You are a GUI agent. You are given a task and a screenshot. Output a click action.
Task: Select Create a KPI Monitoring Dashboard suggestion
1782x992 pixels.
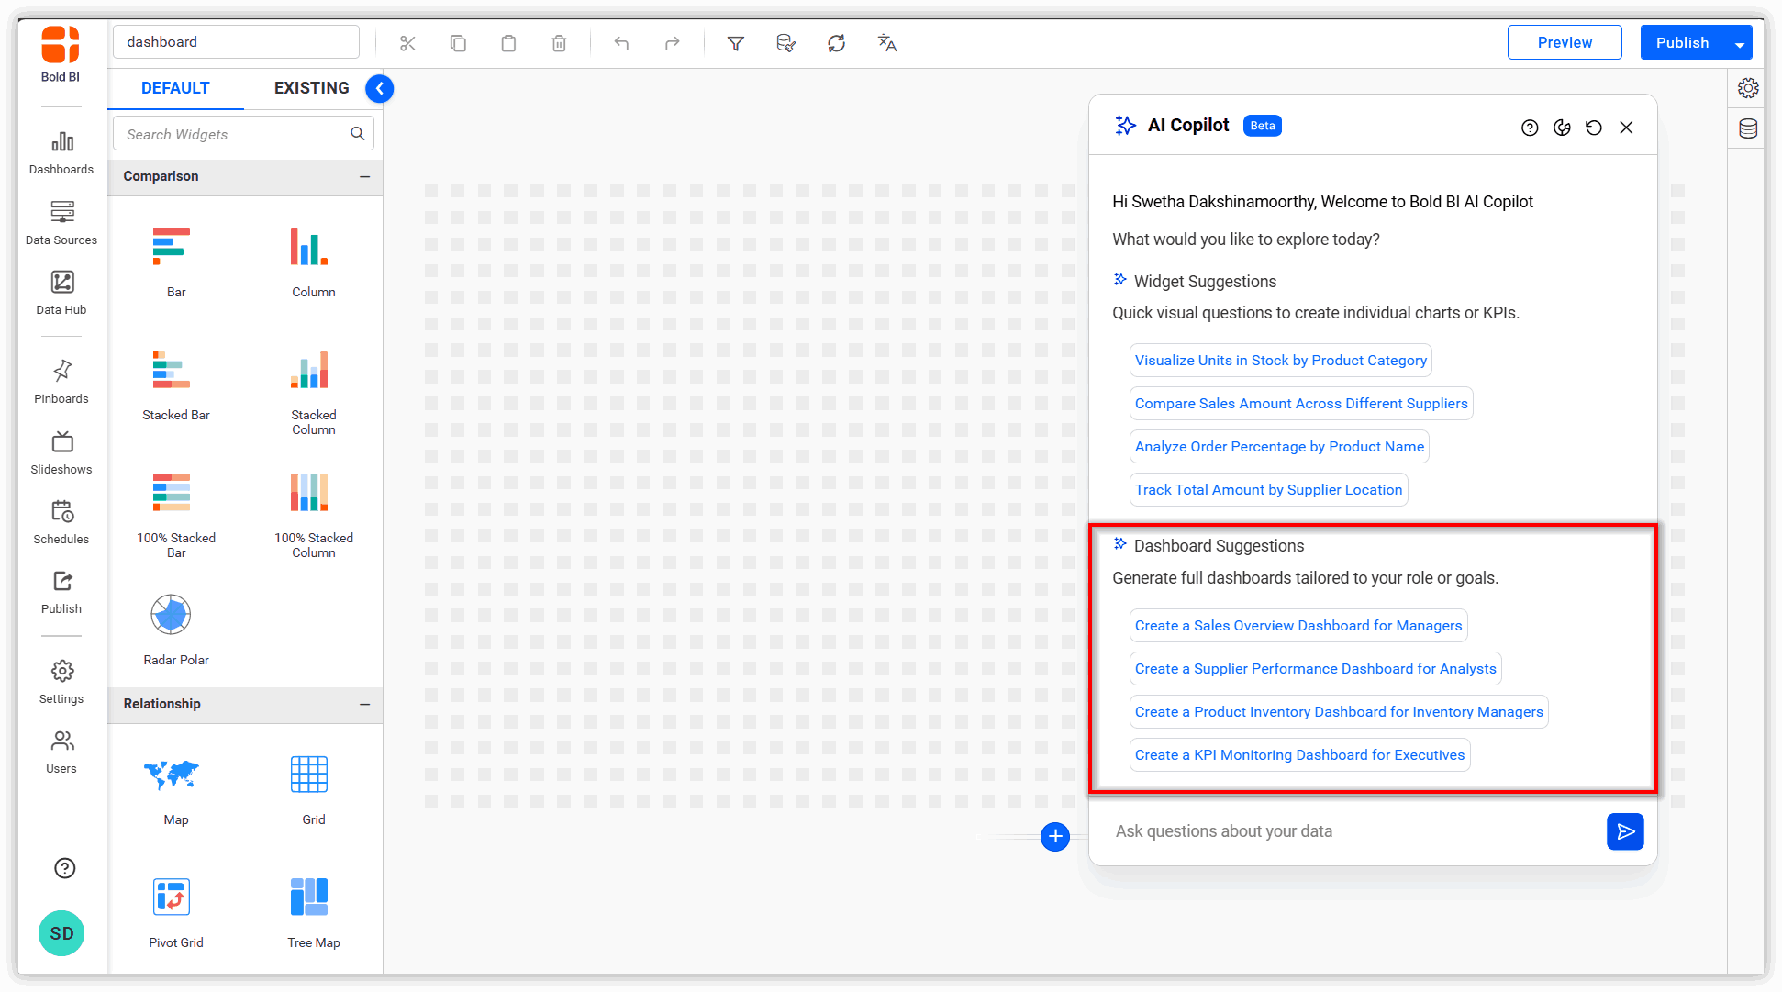click(x=1298, y=755)
